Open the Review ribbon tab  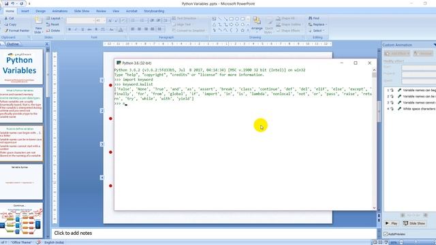coord(101,11)
